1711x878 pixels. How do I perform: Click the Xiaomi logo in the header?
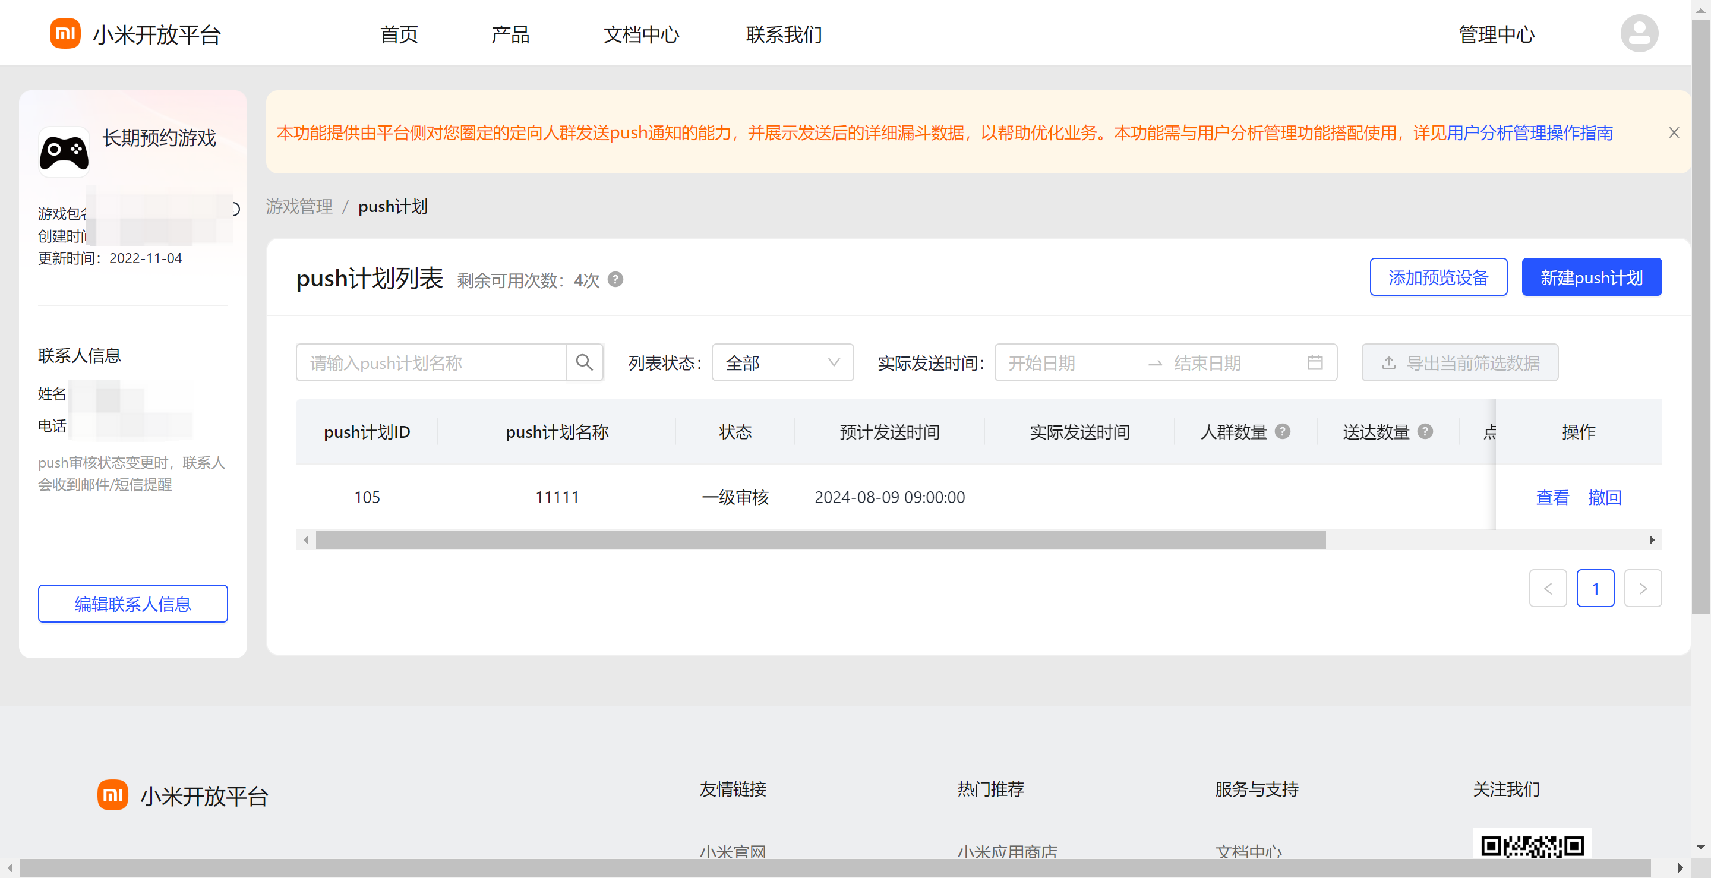tap(65, 34)
